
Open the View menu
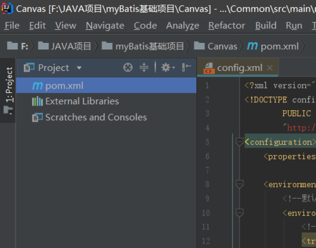point(66,26)
